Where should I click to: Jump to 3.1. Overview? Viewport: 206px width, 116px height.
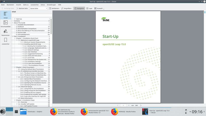[x=22, y=102]
